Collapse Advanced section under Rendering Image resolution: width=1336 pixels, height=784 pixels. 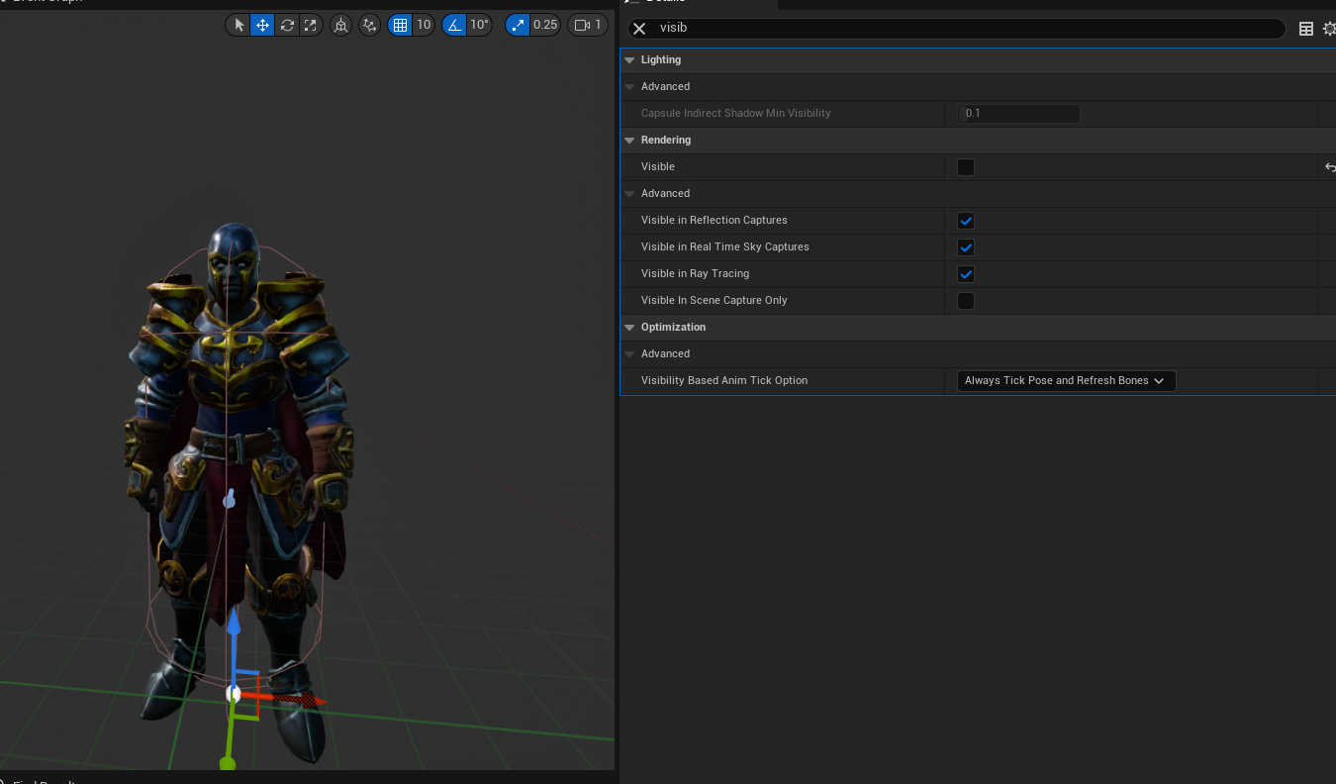(630, 194)
